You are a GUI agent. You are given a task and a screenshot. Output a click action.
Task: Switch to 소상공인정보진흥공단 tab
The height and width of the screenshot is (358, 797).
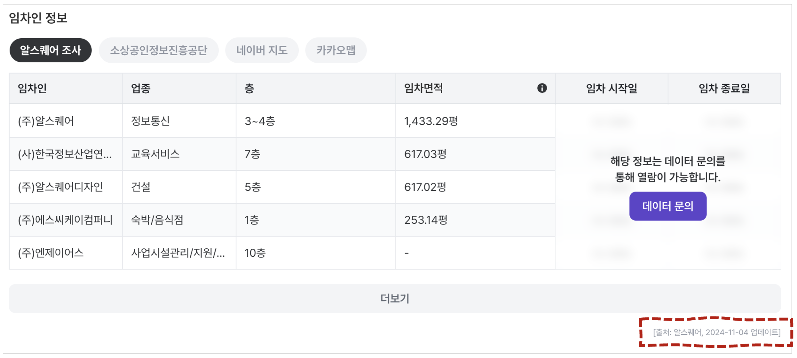point(159,50)
